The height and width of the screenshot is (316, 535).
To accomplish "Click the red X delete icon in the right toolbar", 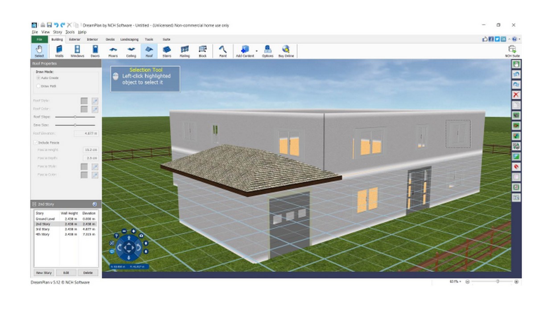I will click(x=516, y=95).
